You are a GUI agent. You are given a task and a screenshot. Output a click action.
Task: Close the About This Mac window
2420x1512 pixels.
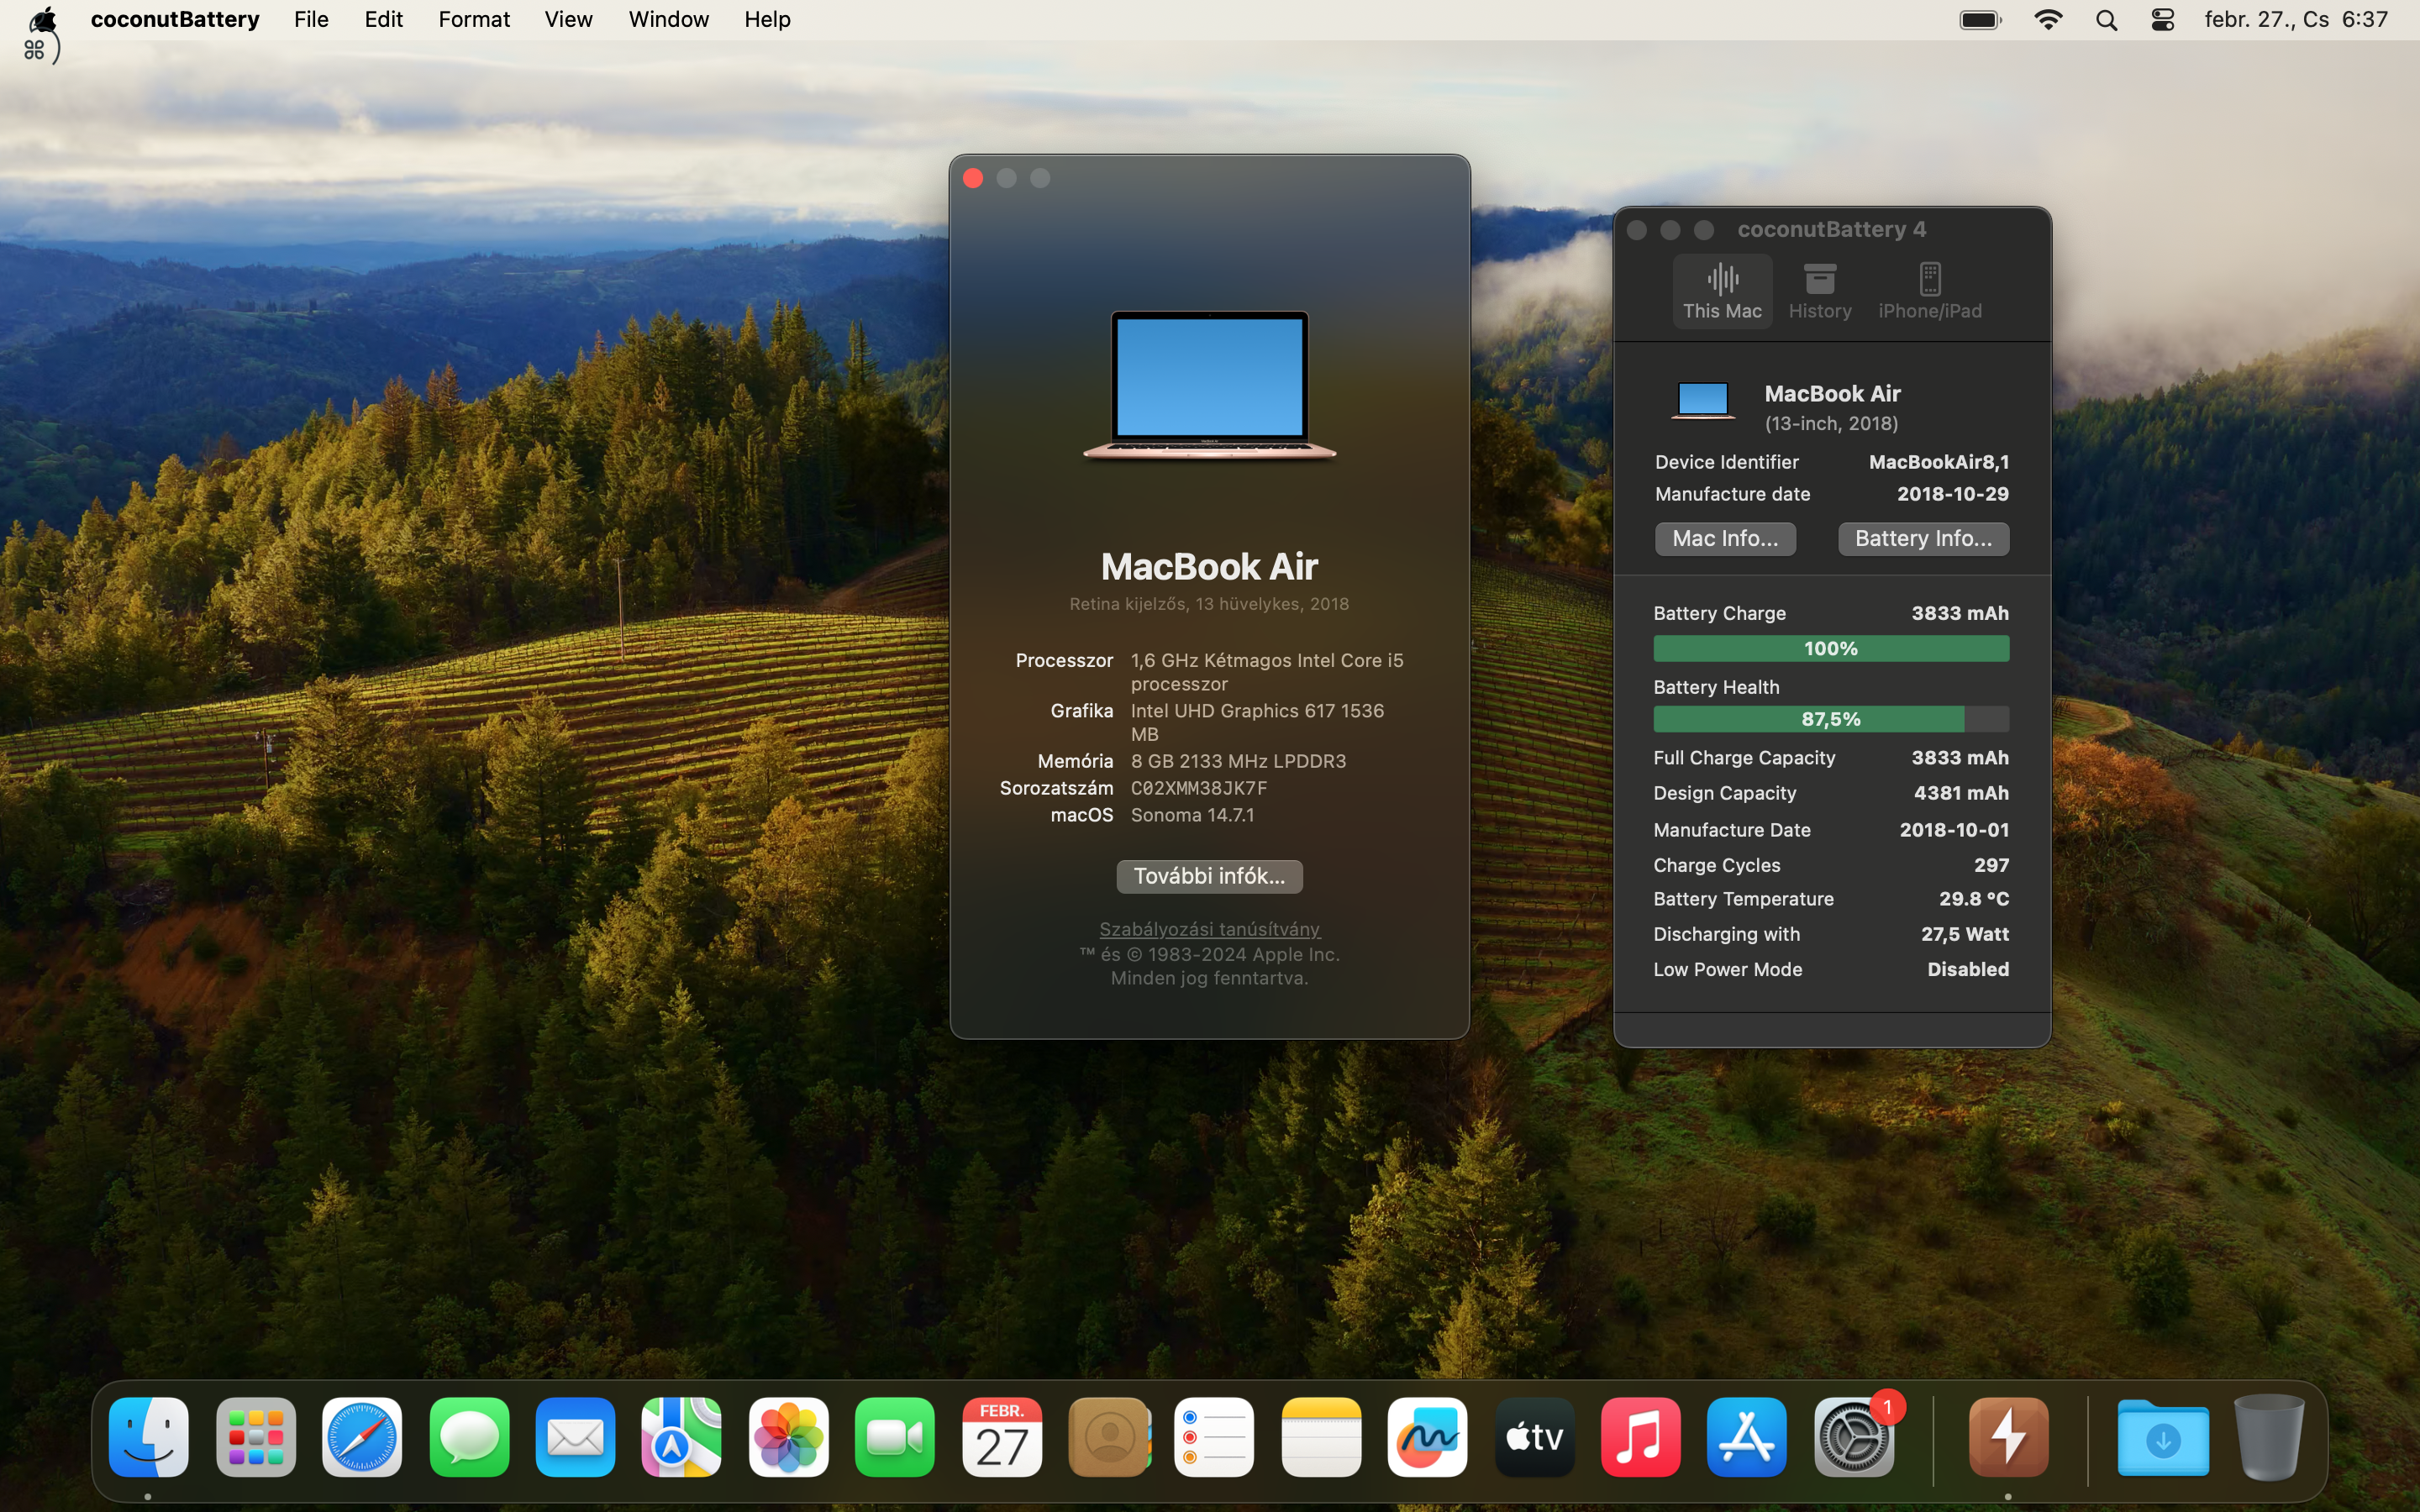[x=973, y=178]
